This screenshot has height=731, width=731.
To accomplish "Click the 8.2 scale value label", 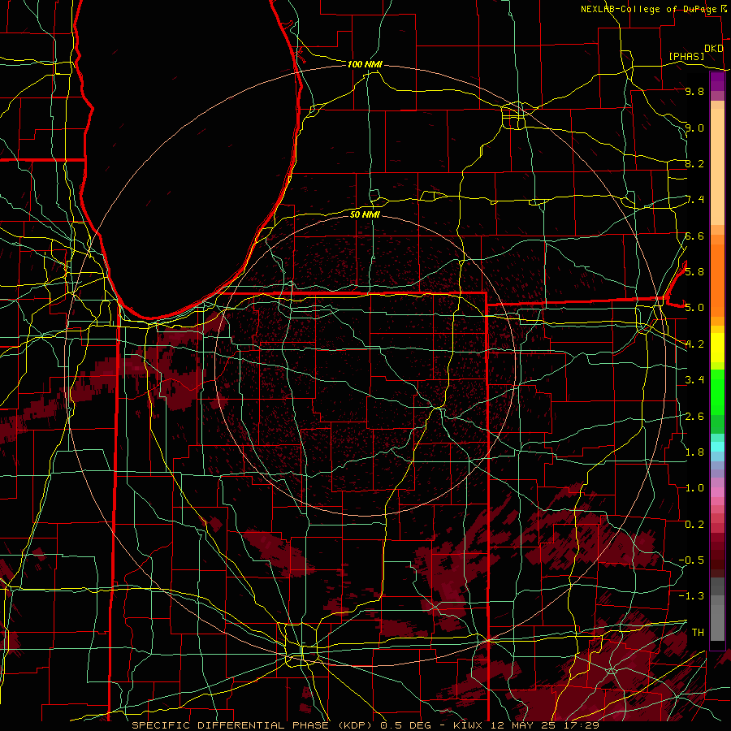I will tap(694, 163).
